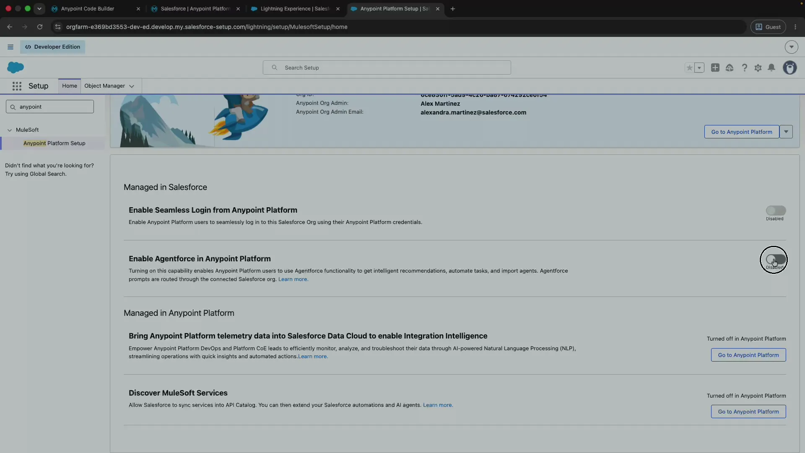805x453 pixels.
Task: Switch to Lightning Experience tab
Action: pyautogui.click(x=295, y=9)
